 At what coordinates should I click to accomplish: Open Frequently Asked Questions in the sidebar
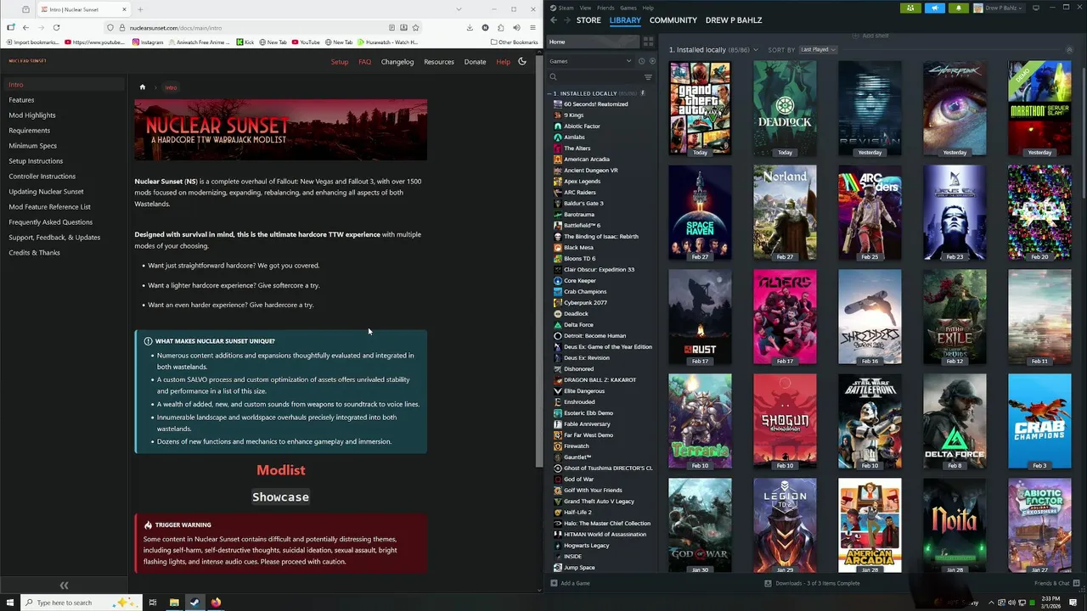tap(50, 221)
